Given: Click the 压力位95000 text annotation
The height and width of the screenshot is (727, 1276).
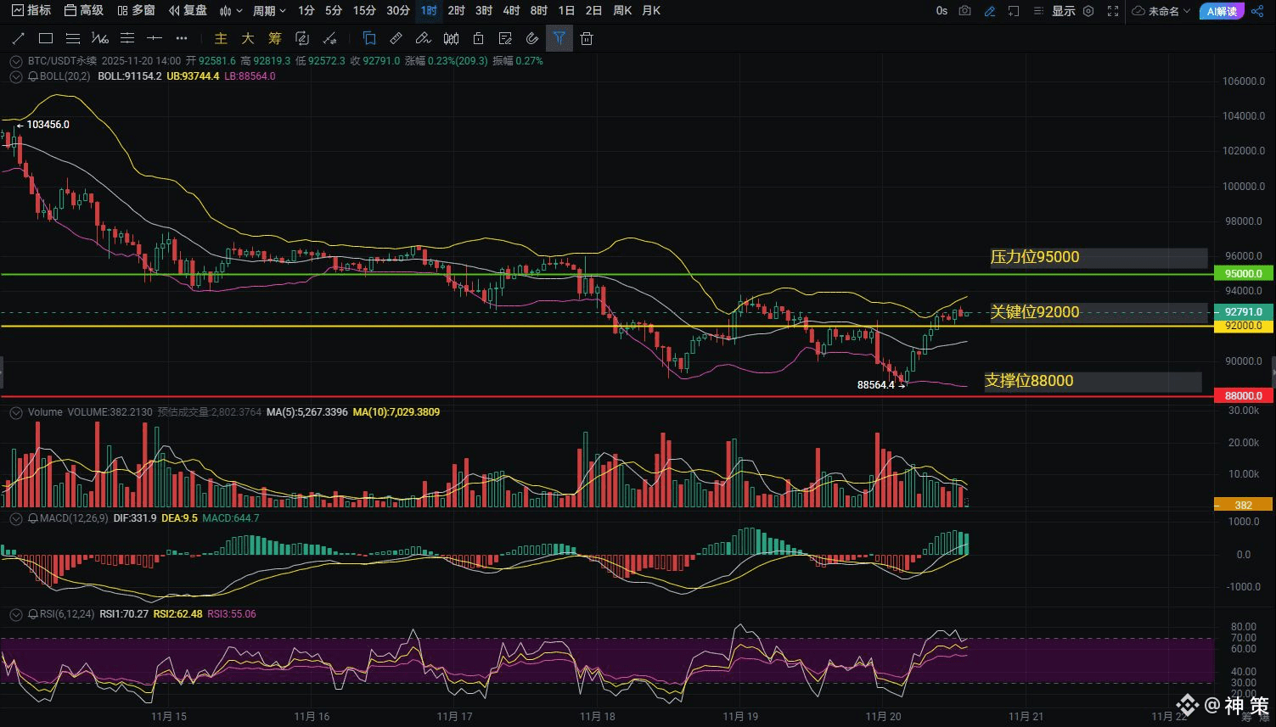Looking at the screenshot, I should [x=1035, y=257].
